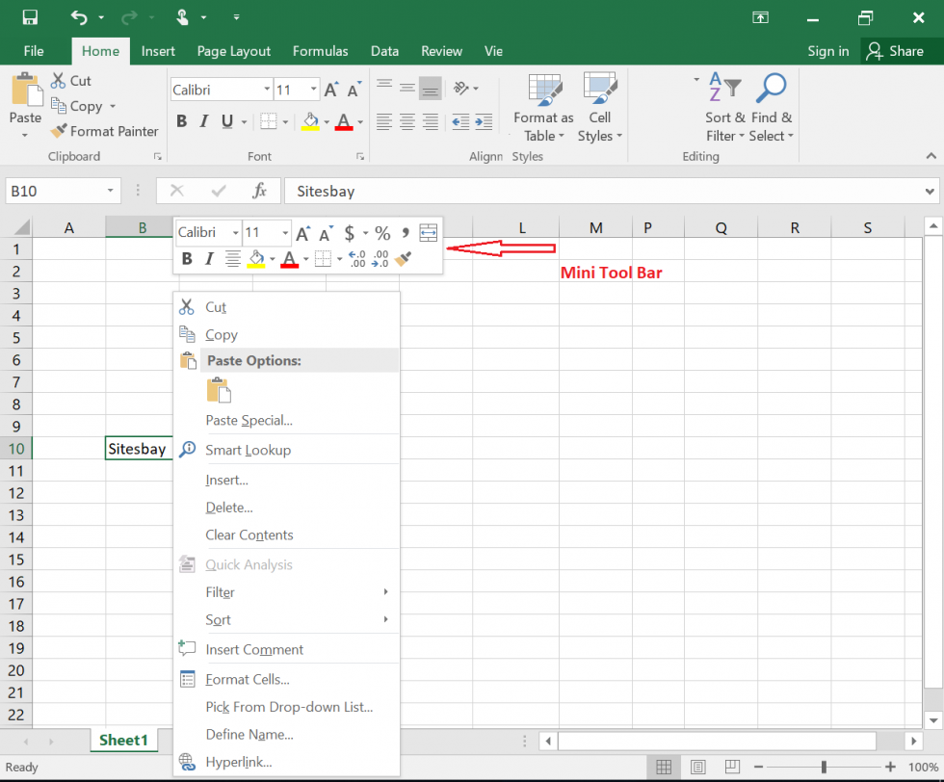Click the Percent Style icon in the mini toolbar
Screen dimensions: 944x782
381,232
